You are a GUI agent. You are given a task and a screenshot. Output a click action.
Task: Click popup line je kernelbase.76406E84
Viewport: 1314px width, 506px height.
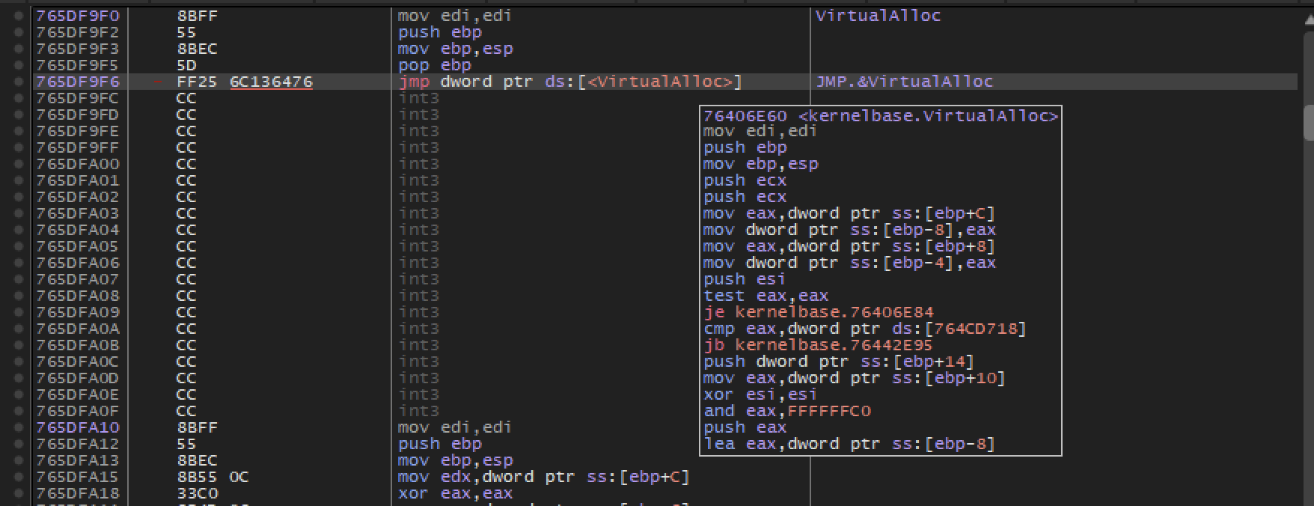coord(819,312)
